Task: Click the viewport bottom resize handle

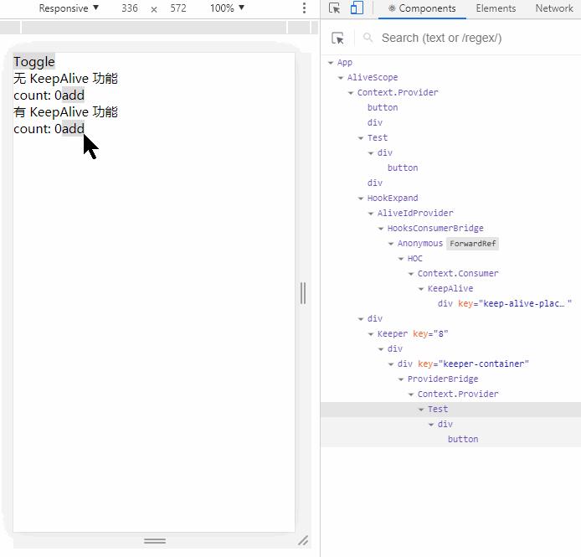Action: click(x=155, y=541)
